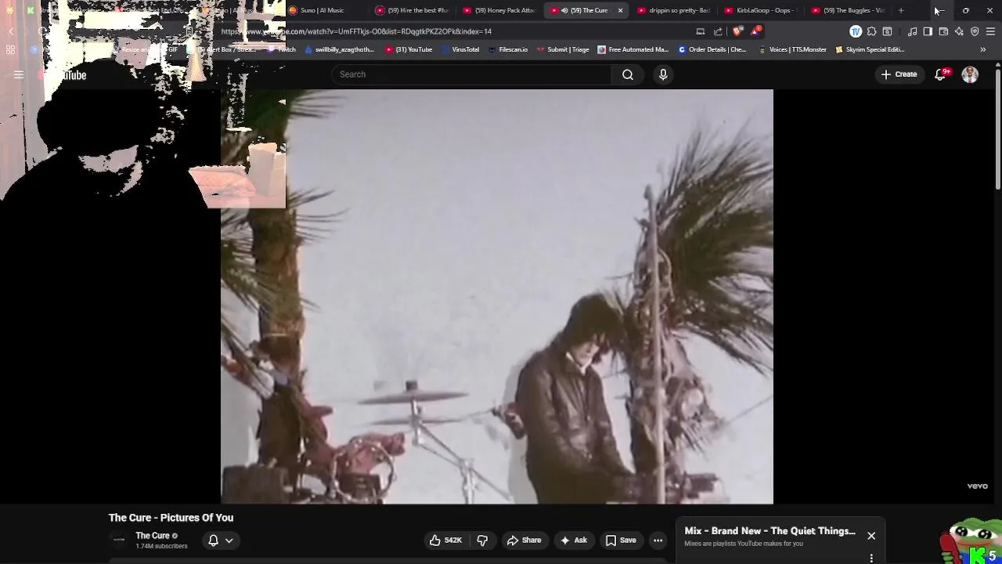Click Brave Rewards triangle icon
1002x564 pixels.
[x=755, y=31]
